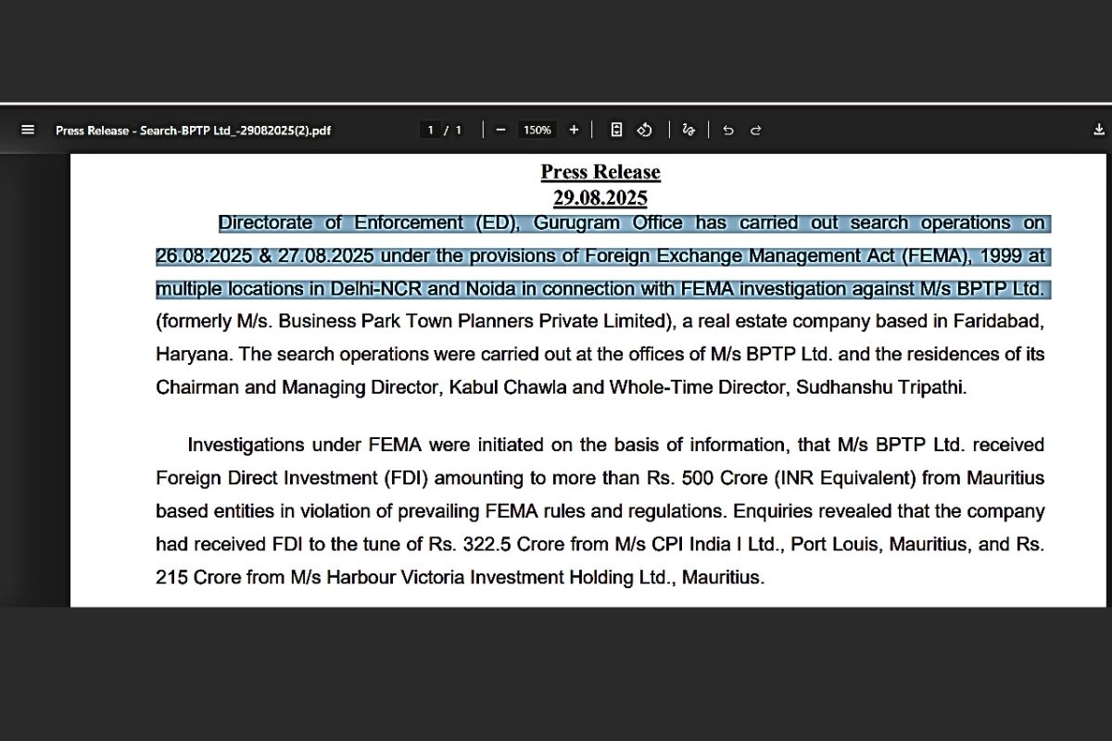The height and width of the screenshot is (741, 1112).
Task: Click the underlined Press Release heading
Action: [600, 172]
